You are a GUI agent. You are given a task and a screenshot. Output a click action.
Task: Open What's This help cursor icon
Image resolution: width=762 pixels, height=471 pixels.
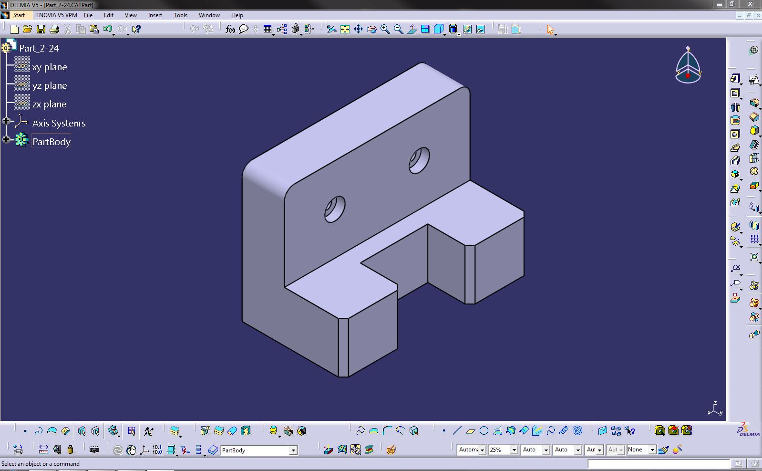pyautogui.click(x=136, y=30)
